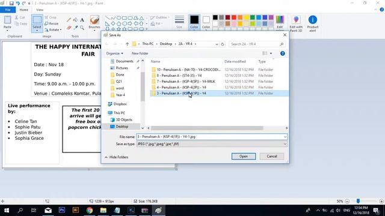The height and width of the screenshot is (216, 385).
Task: Select the Year 4 folder in sidebar
Action: point(118,95)
